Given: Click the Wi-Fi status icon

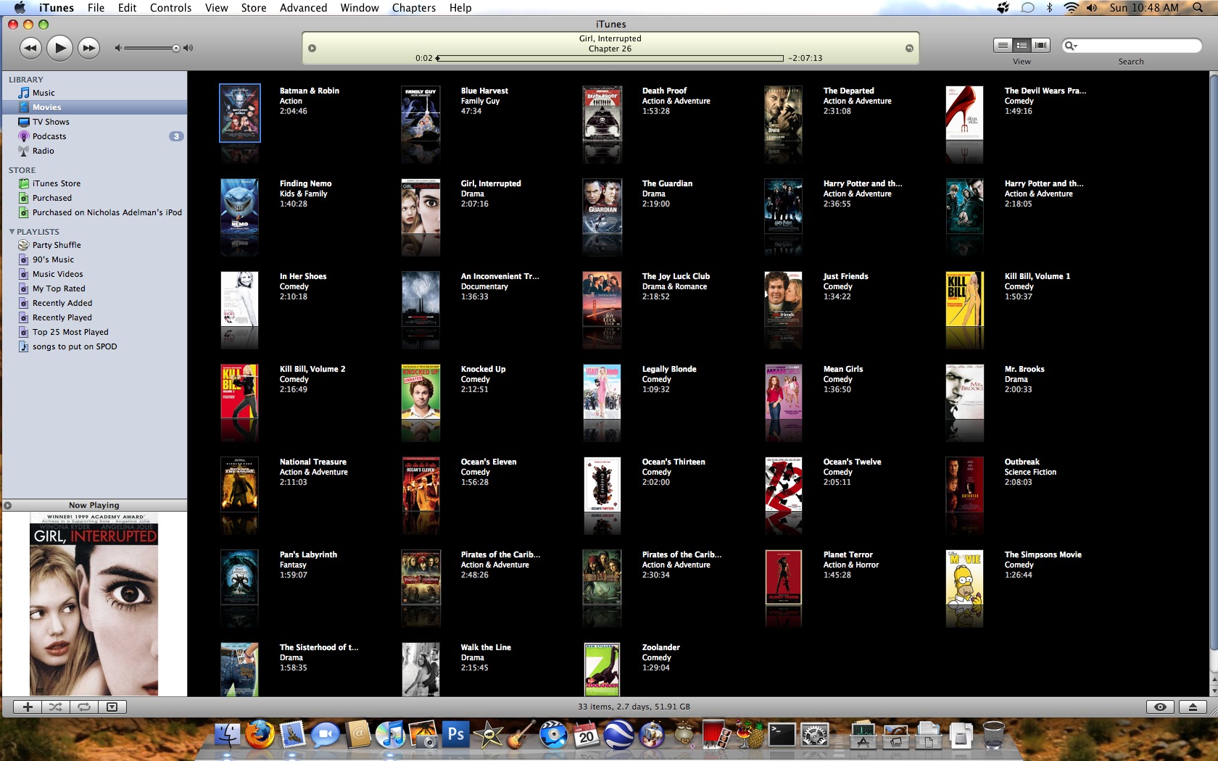Looking at the screenshot, I should 1071,8.
